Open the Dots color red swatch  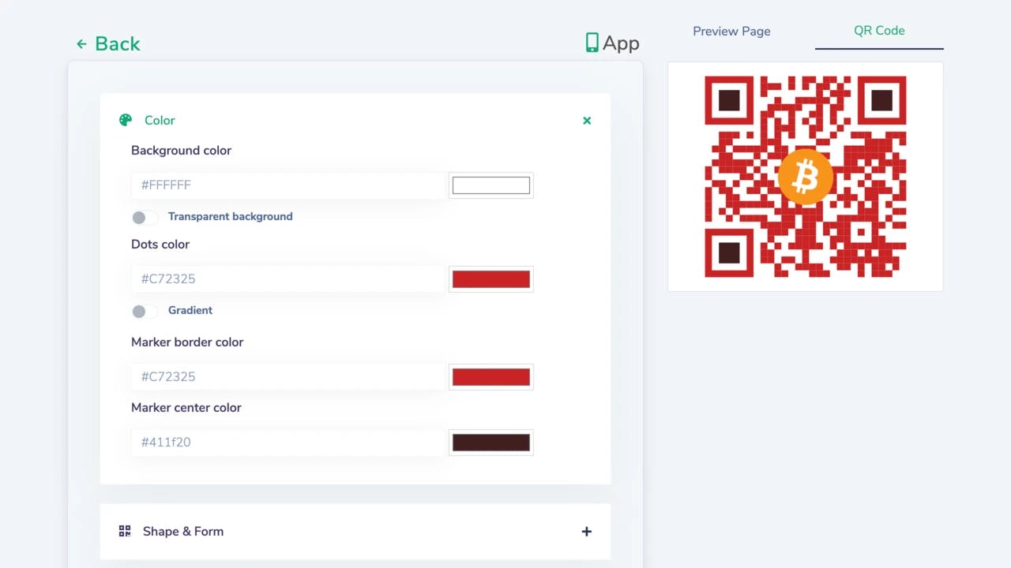pos(490,279)
